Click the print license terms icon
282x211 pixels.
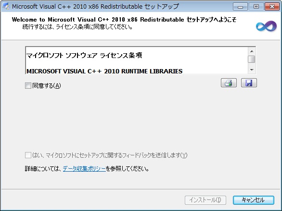(x=229, y=83)
